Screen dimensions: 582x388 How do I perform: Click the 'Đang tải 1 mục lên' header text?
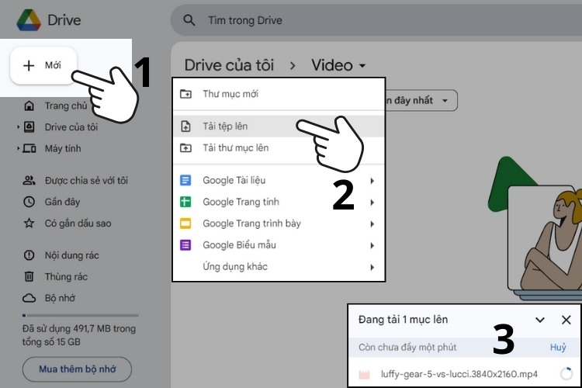[x=403, y=319]
